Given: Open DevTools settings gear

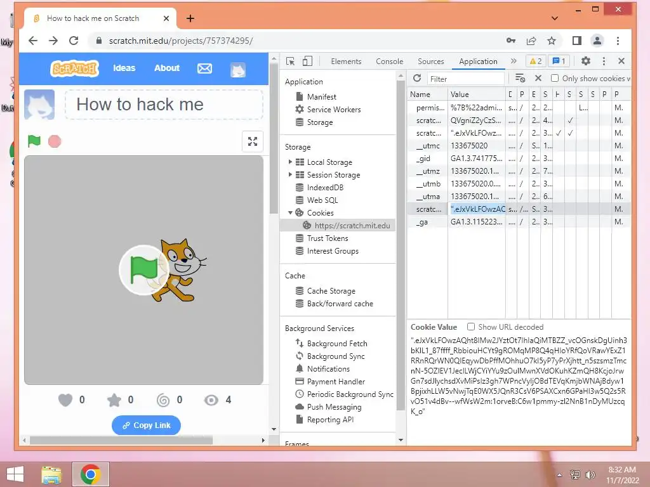Looking at the screenshot, I should [585, 62].
